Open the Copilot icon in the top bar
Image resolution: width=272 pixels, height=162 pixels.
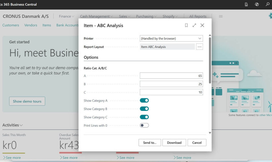(x=257, y=4)
